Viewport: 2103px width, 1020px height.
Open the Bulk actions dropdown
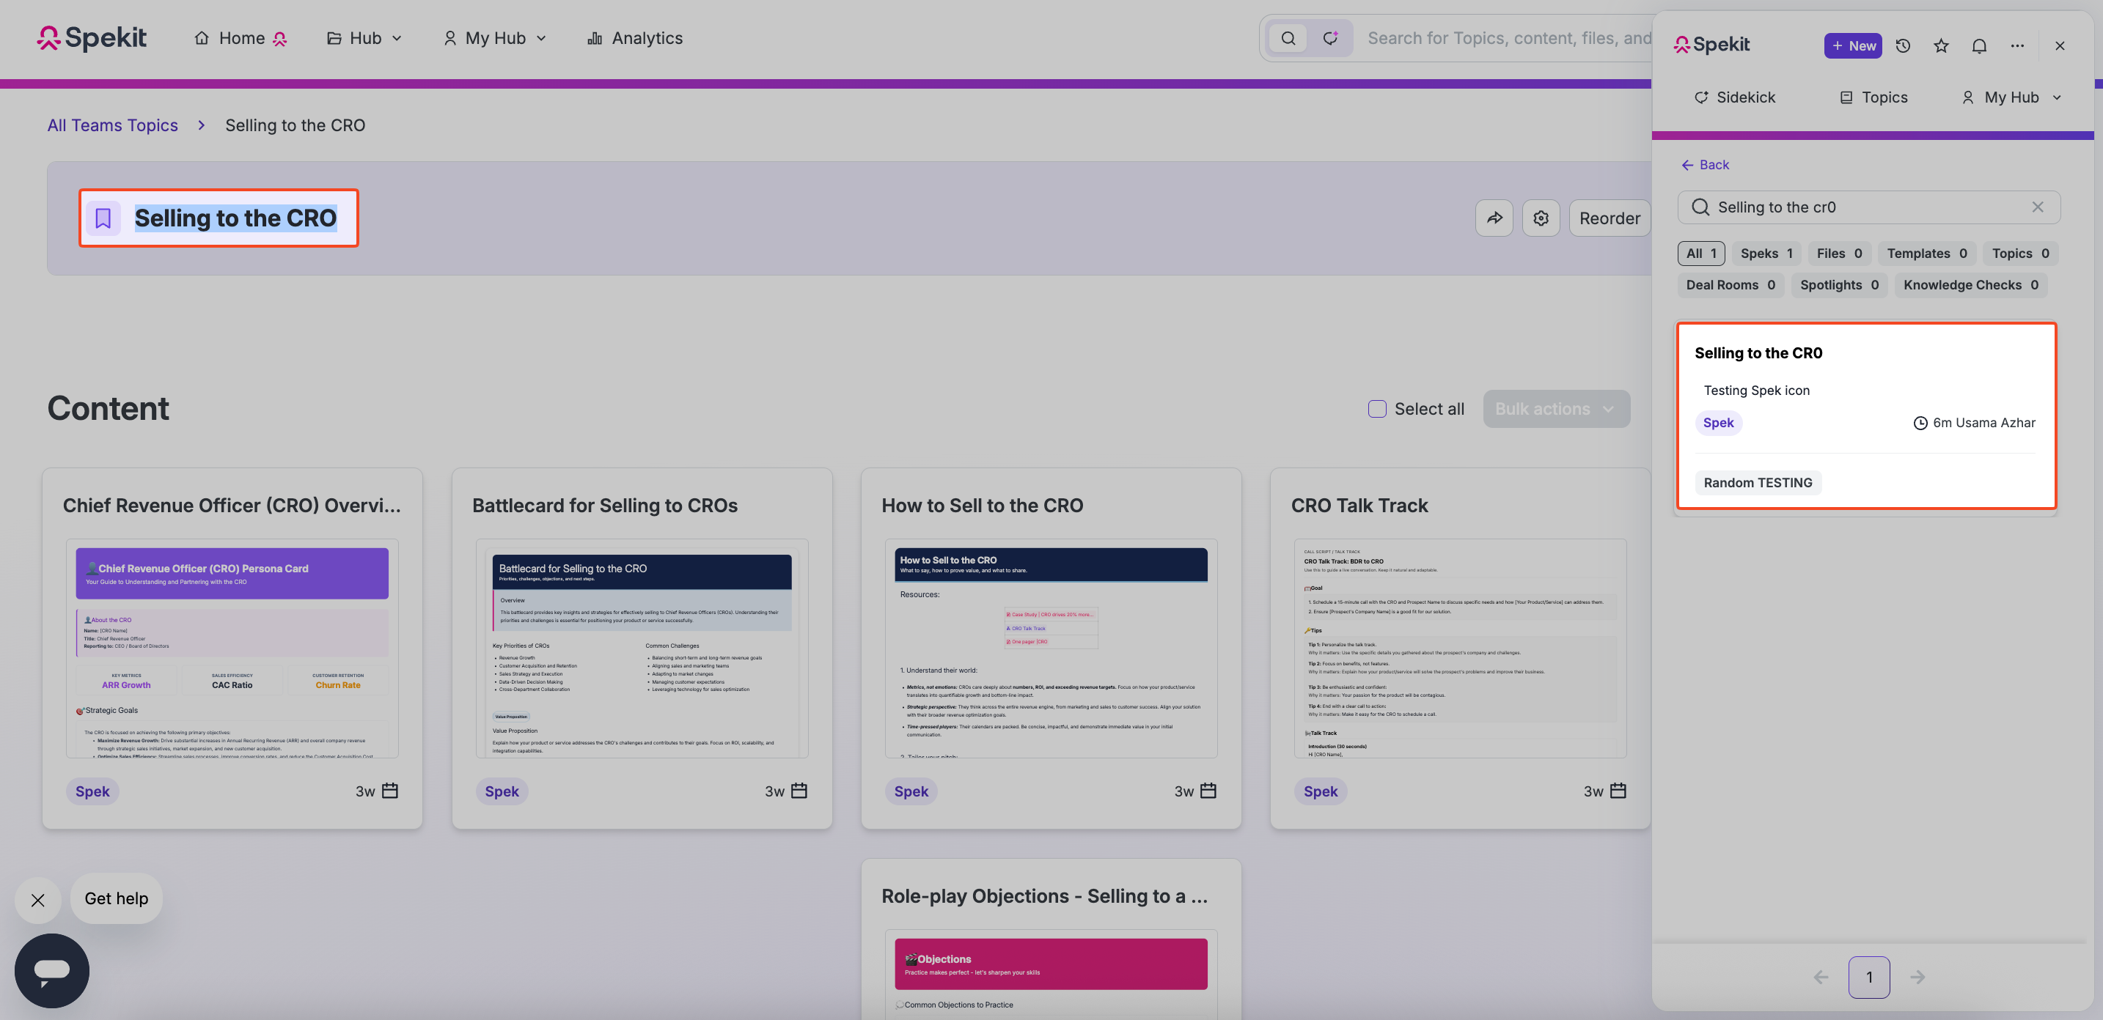[x=1556, y=409]
